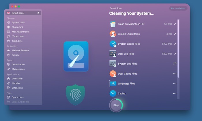Open Maintenance from the sidebar

pos(18,69)
